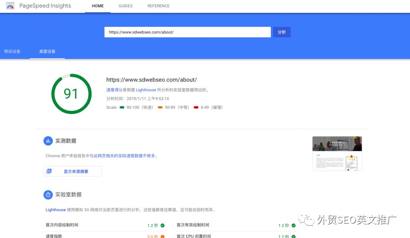Click green check icon for 首次内容绘制时间
This screenshot has height=238, width=410.
pyautogui.click(x=163, y=225)
